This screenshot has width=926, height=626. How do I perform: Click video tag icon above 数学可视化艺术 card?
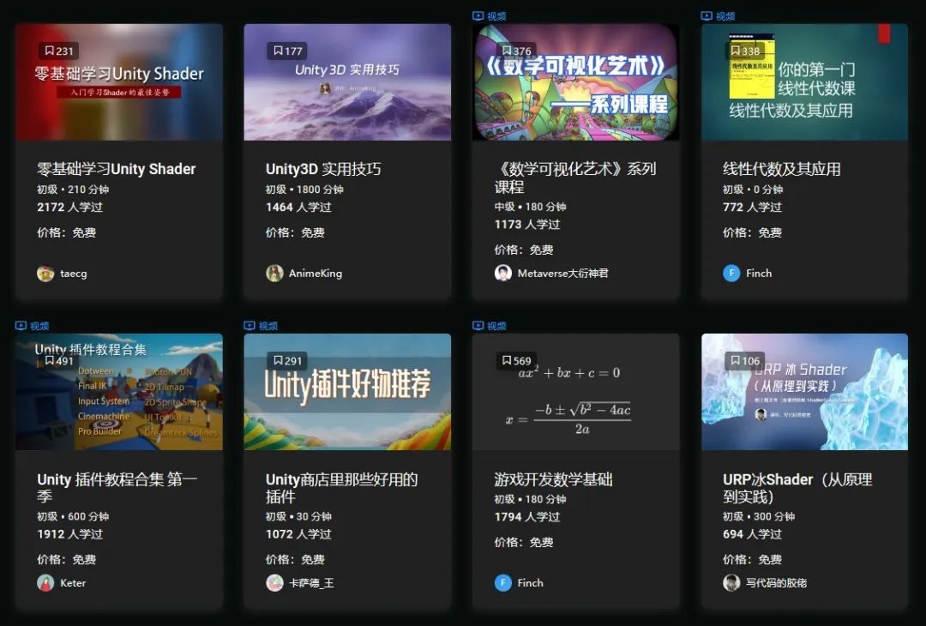pyautogui.click(x=478, y=16)
